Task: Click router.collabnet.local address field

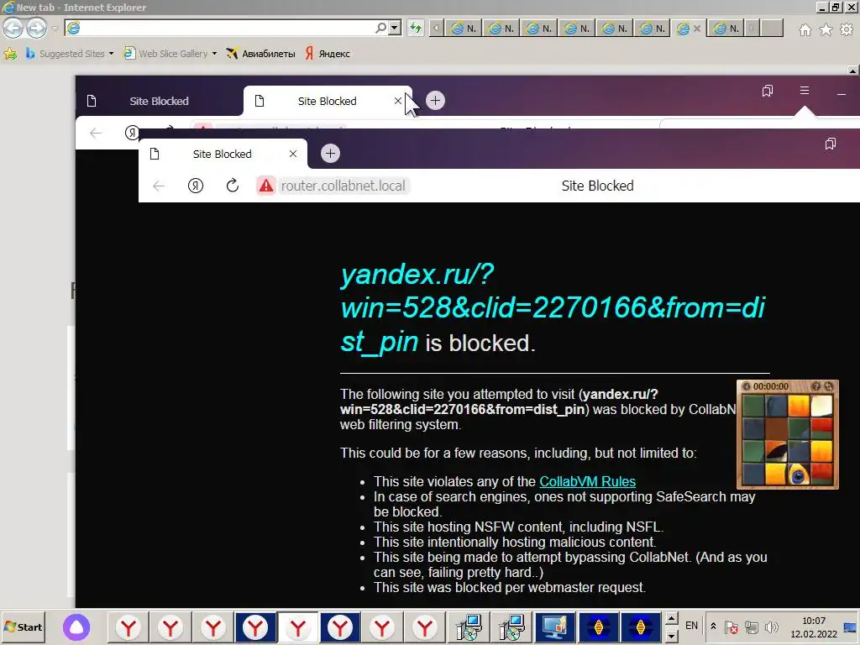Action: [x=343, y=186]
